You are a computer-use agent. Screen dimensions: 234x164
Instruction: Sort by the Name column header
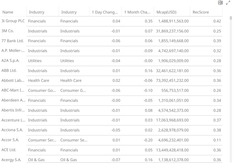click(8, 12)
